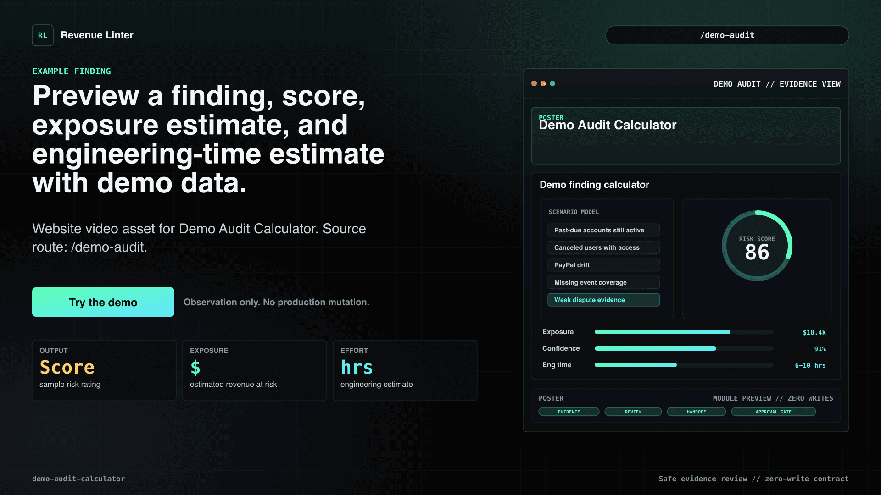Click the EXAMPLE FINDING label
The width and height of the screenshot is (881, 495).
click(x=72, y=71)
